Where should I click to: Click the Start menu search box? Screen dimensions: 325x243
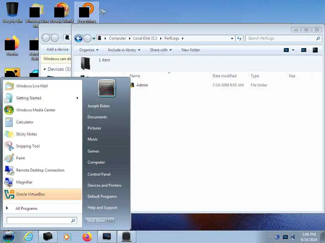coord(42,221)
